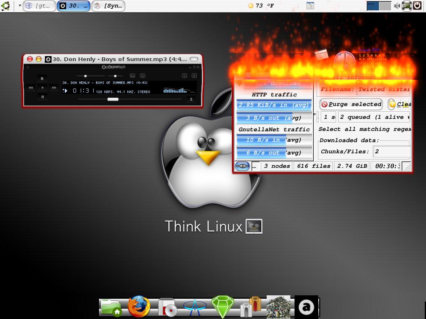This screenshot has width=426, height=319.
Task: Click the 2.85 KiB/s in HTTP bar
Action: (274, 105)
